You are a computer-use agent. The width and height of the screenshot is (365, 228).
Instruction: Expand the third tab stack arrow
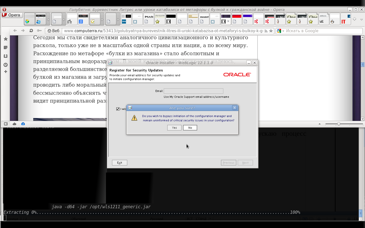[102, 20]
